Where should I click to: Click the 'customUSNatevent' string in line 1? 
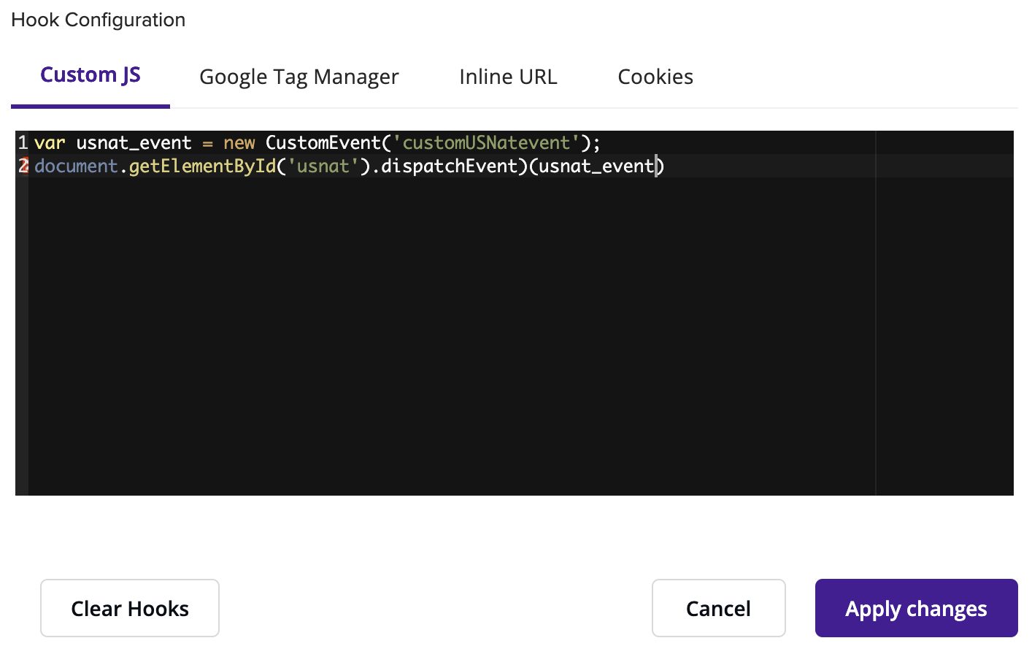(486, 142)
